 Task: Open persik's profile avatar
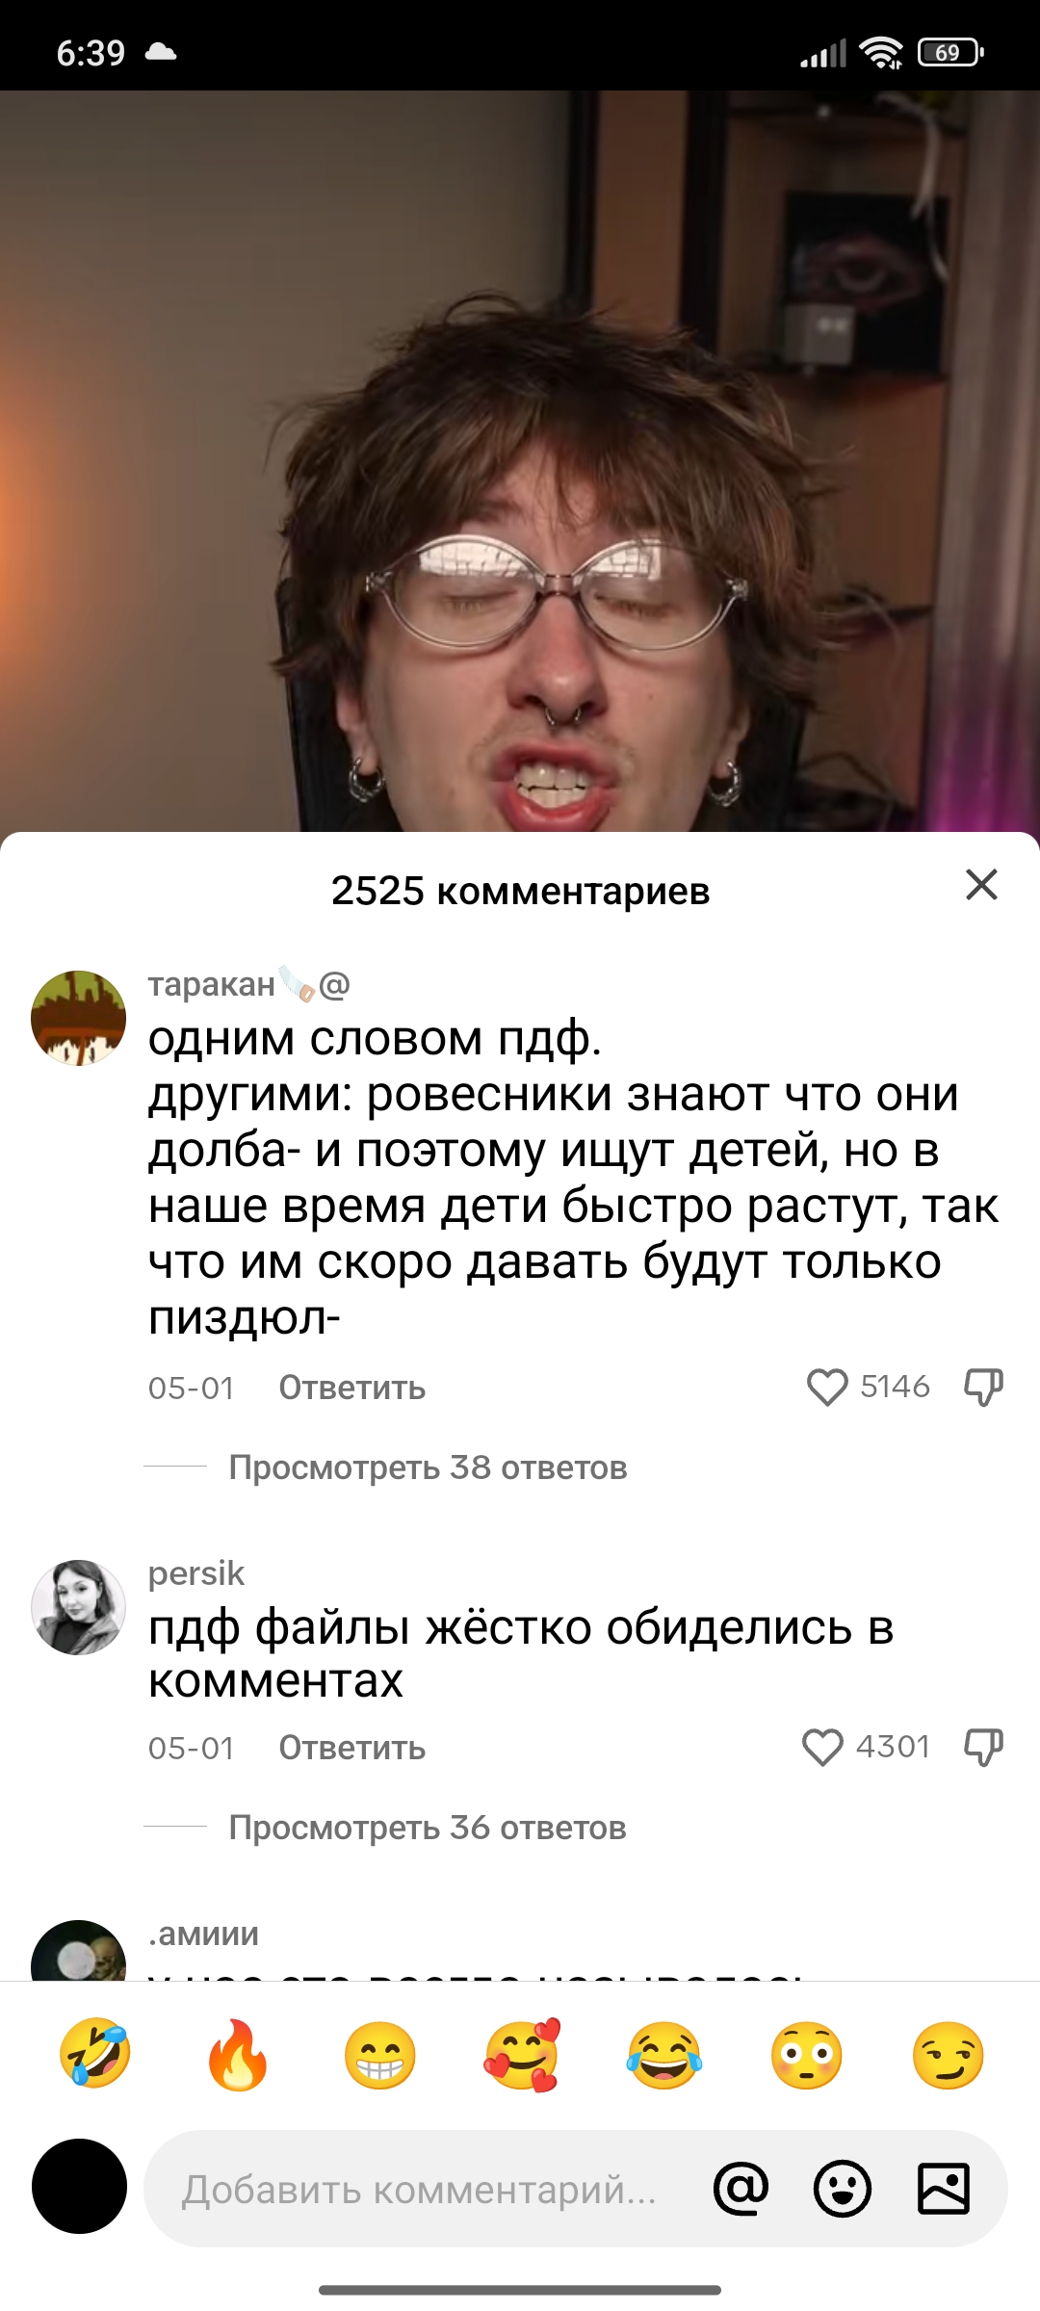[x=79, y=1607]
